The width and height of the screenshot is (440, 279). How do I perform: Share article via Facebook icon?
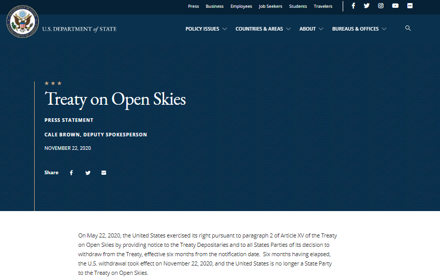click(x=71, y=173)
